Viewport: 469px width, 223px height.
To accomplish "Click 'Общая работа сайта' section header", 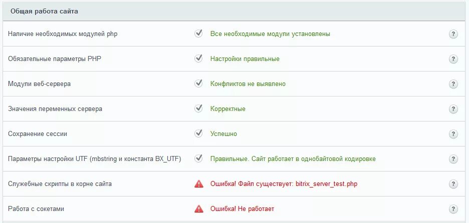I will tap(44, 11).
